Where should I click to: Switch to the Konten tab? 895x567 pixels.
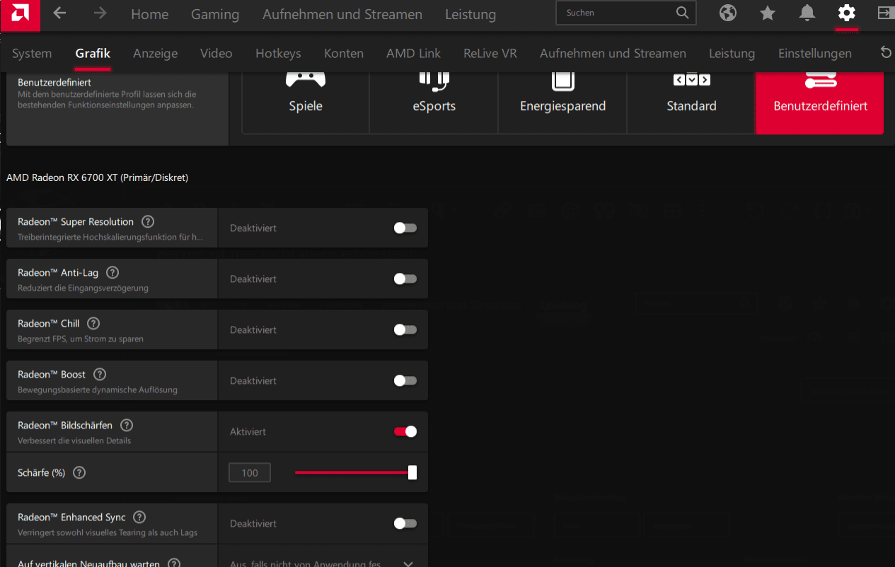tap(344, 53)
